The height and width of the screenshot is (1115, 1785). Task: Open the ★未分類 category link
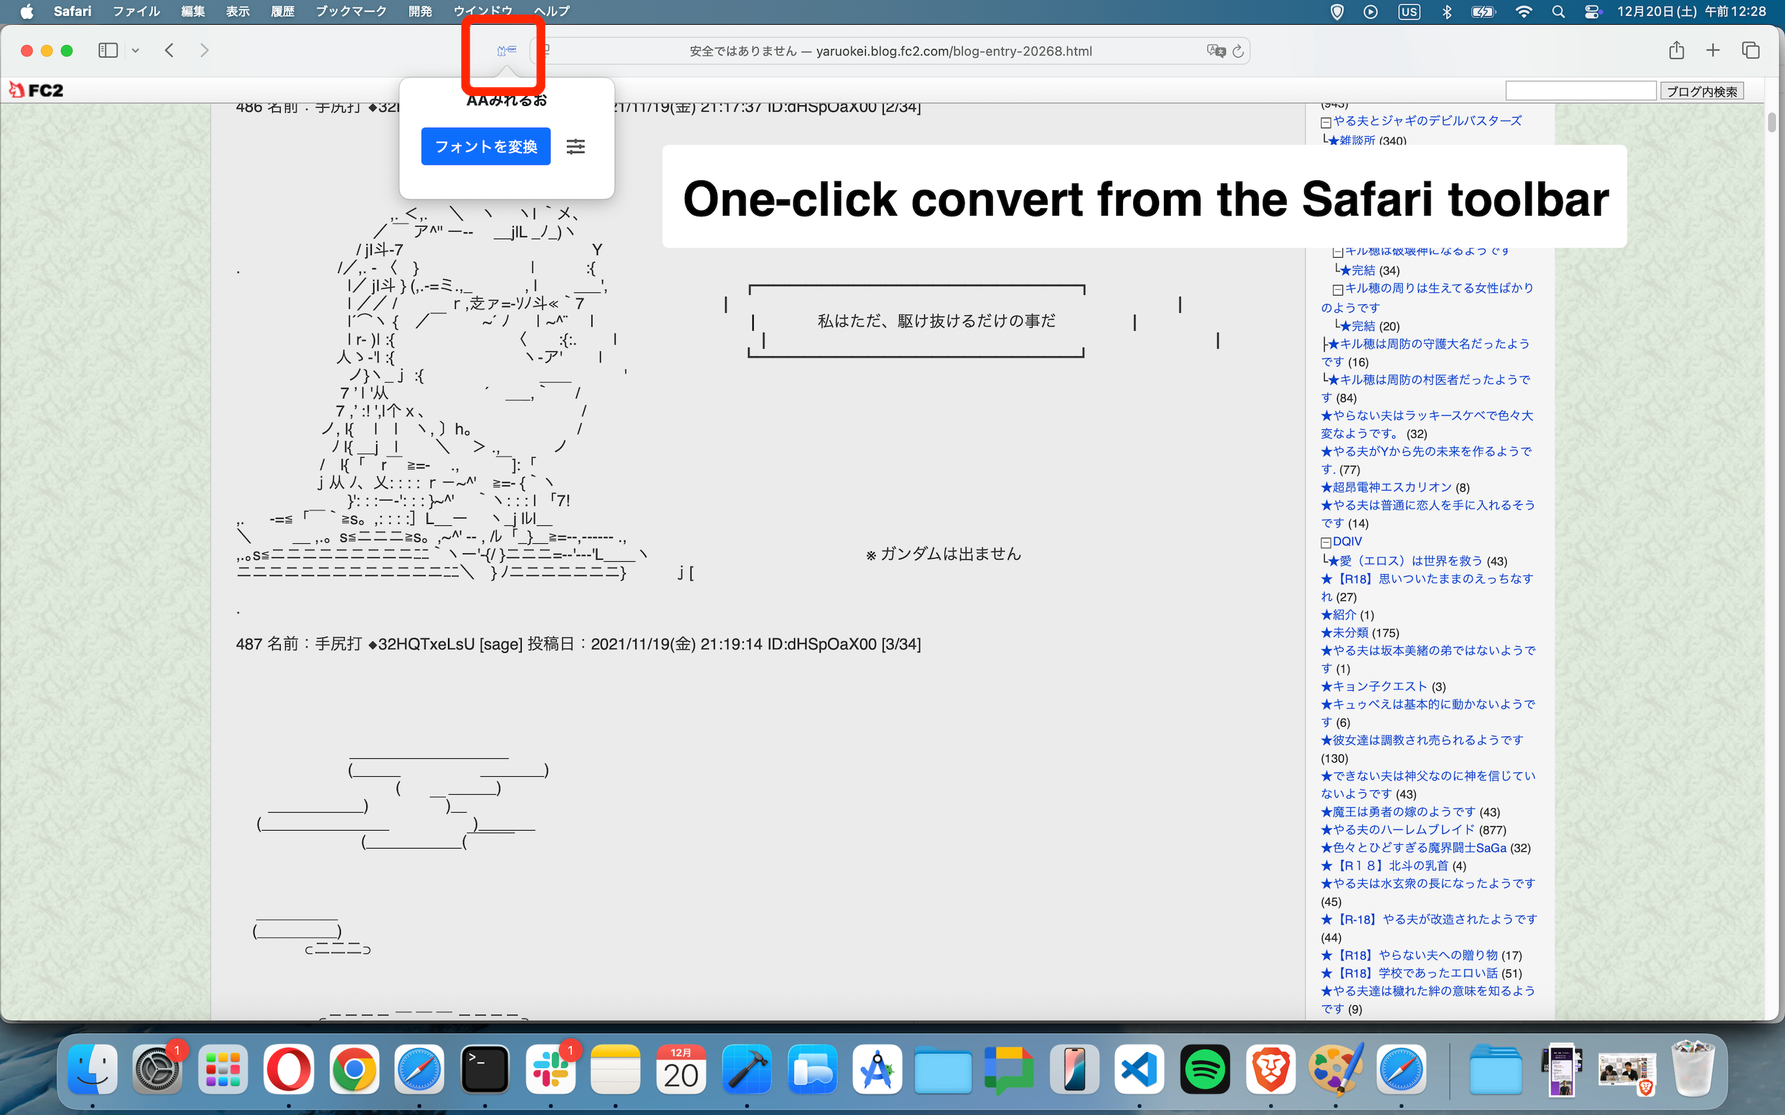click(1345, 632)
